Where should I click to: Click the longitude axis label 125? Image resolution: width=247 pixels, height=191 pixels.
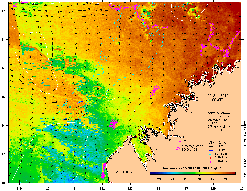[186, 188]
